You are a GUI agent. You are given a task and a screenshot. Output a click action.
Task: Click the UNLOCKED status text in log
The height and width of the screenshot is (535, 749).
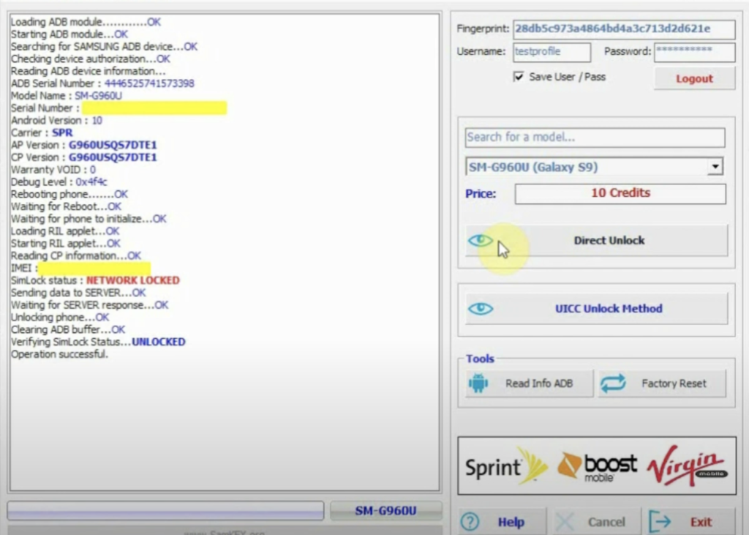coord(159,343)
